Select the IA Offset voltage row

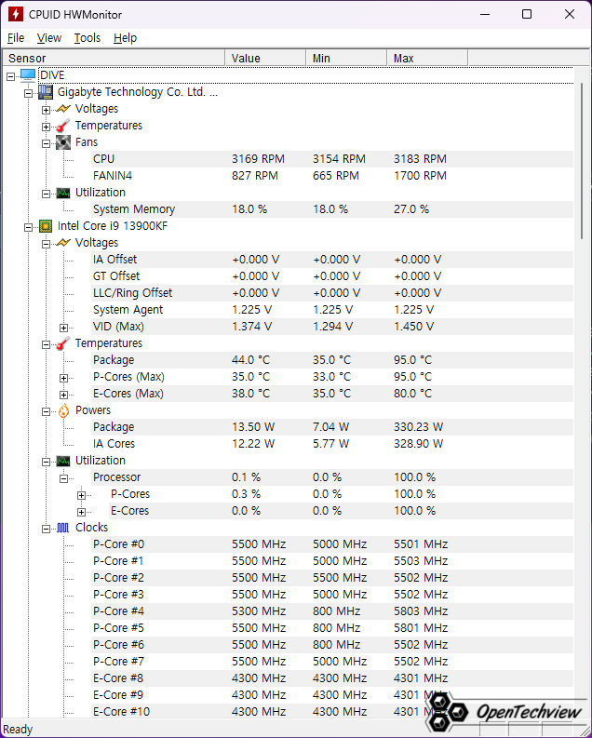(332, 260)
